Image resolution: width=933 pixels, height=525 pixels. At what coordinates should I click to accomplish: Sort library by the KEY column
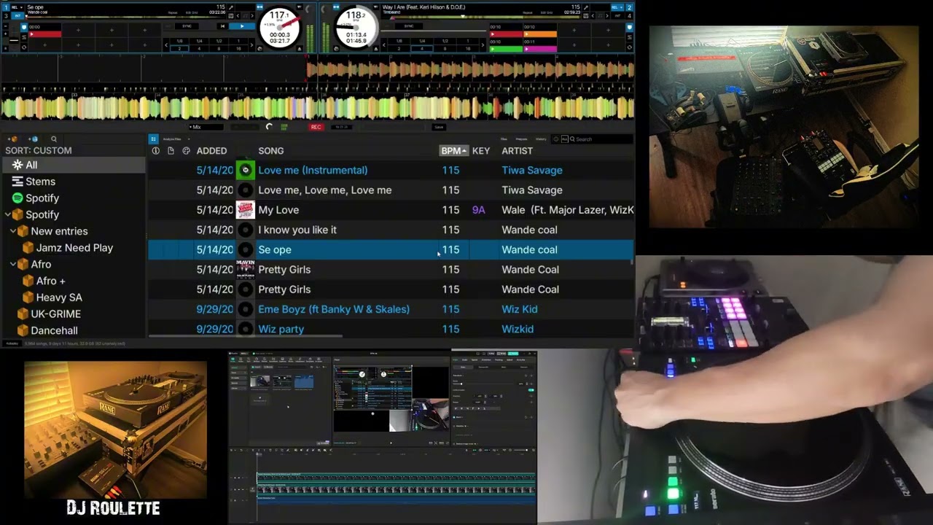tap(481, 151)
